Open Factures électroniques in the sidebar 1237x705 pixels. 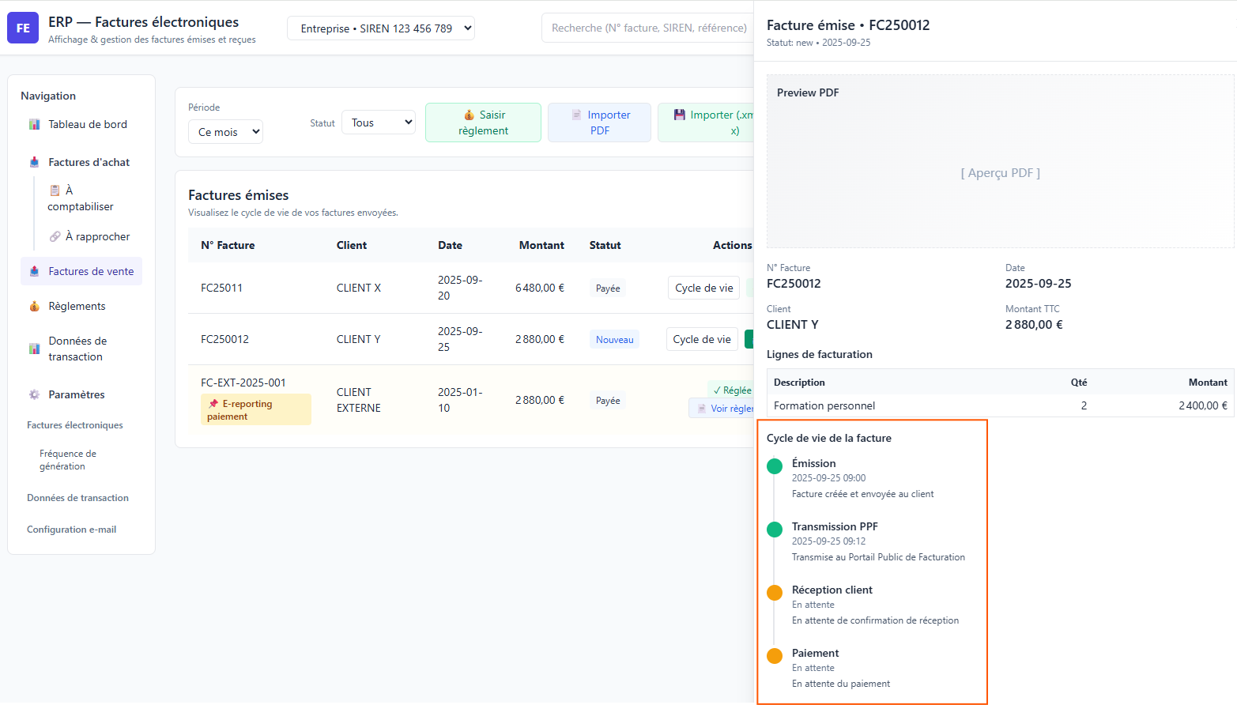(x=75, y=425)
